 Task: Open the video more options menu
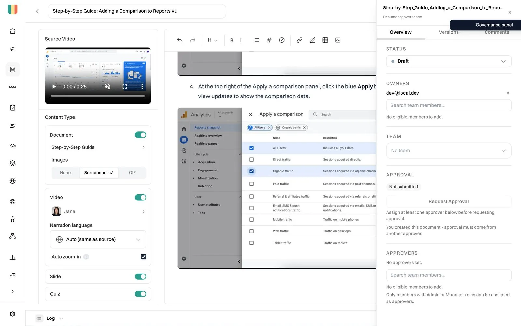point(142,87)
